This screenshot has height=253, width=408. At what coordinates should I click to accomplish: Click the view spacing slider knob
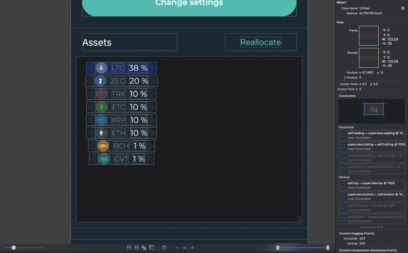pos(13,248)
